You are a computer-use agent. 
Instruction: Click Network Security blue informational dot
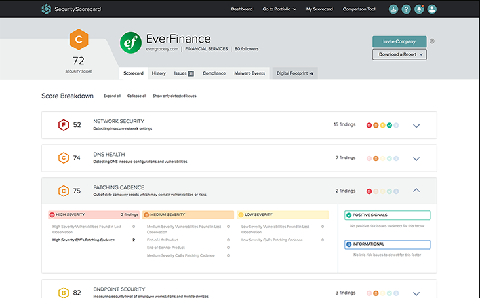click(x=396, y=125)
